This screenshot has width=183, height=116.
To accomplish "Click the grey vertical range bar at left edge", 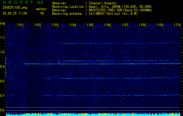I will pos(6,67).
